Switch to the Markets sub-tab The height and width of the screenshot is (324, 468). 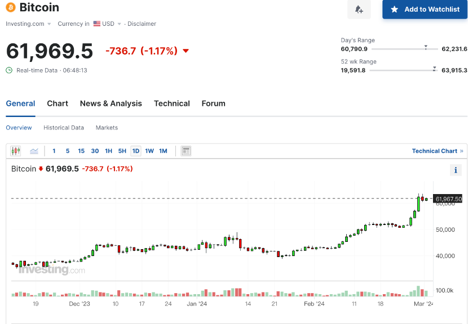click(107, 128)
